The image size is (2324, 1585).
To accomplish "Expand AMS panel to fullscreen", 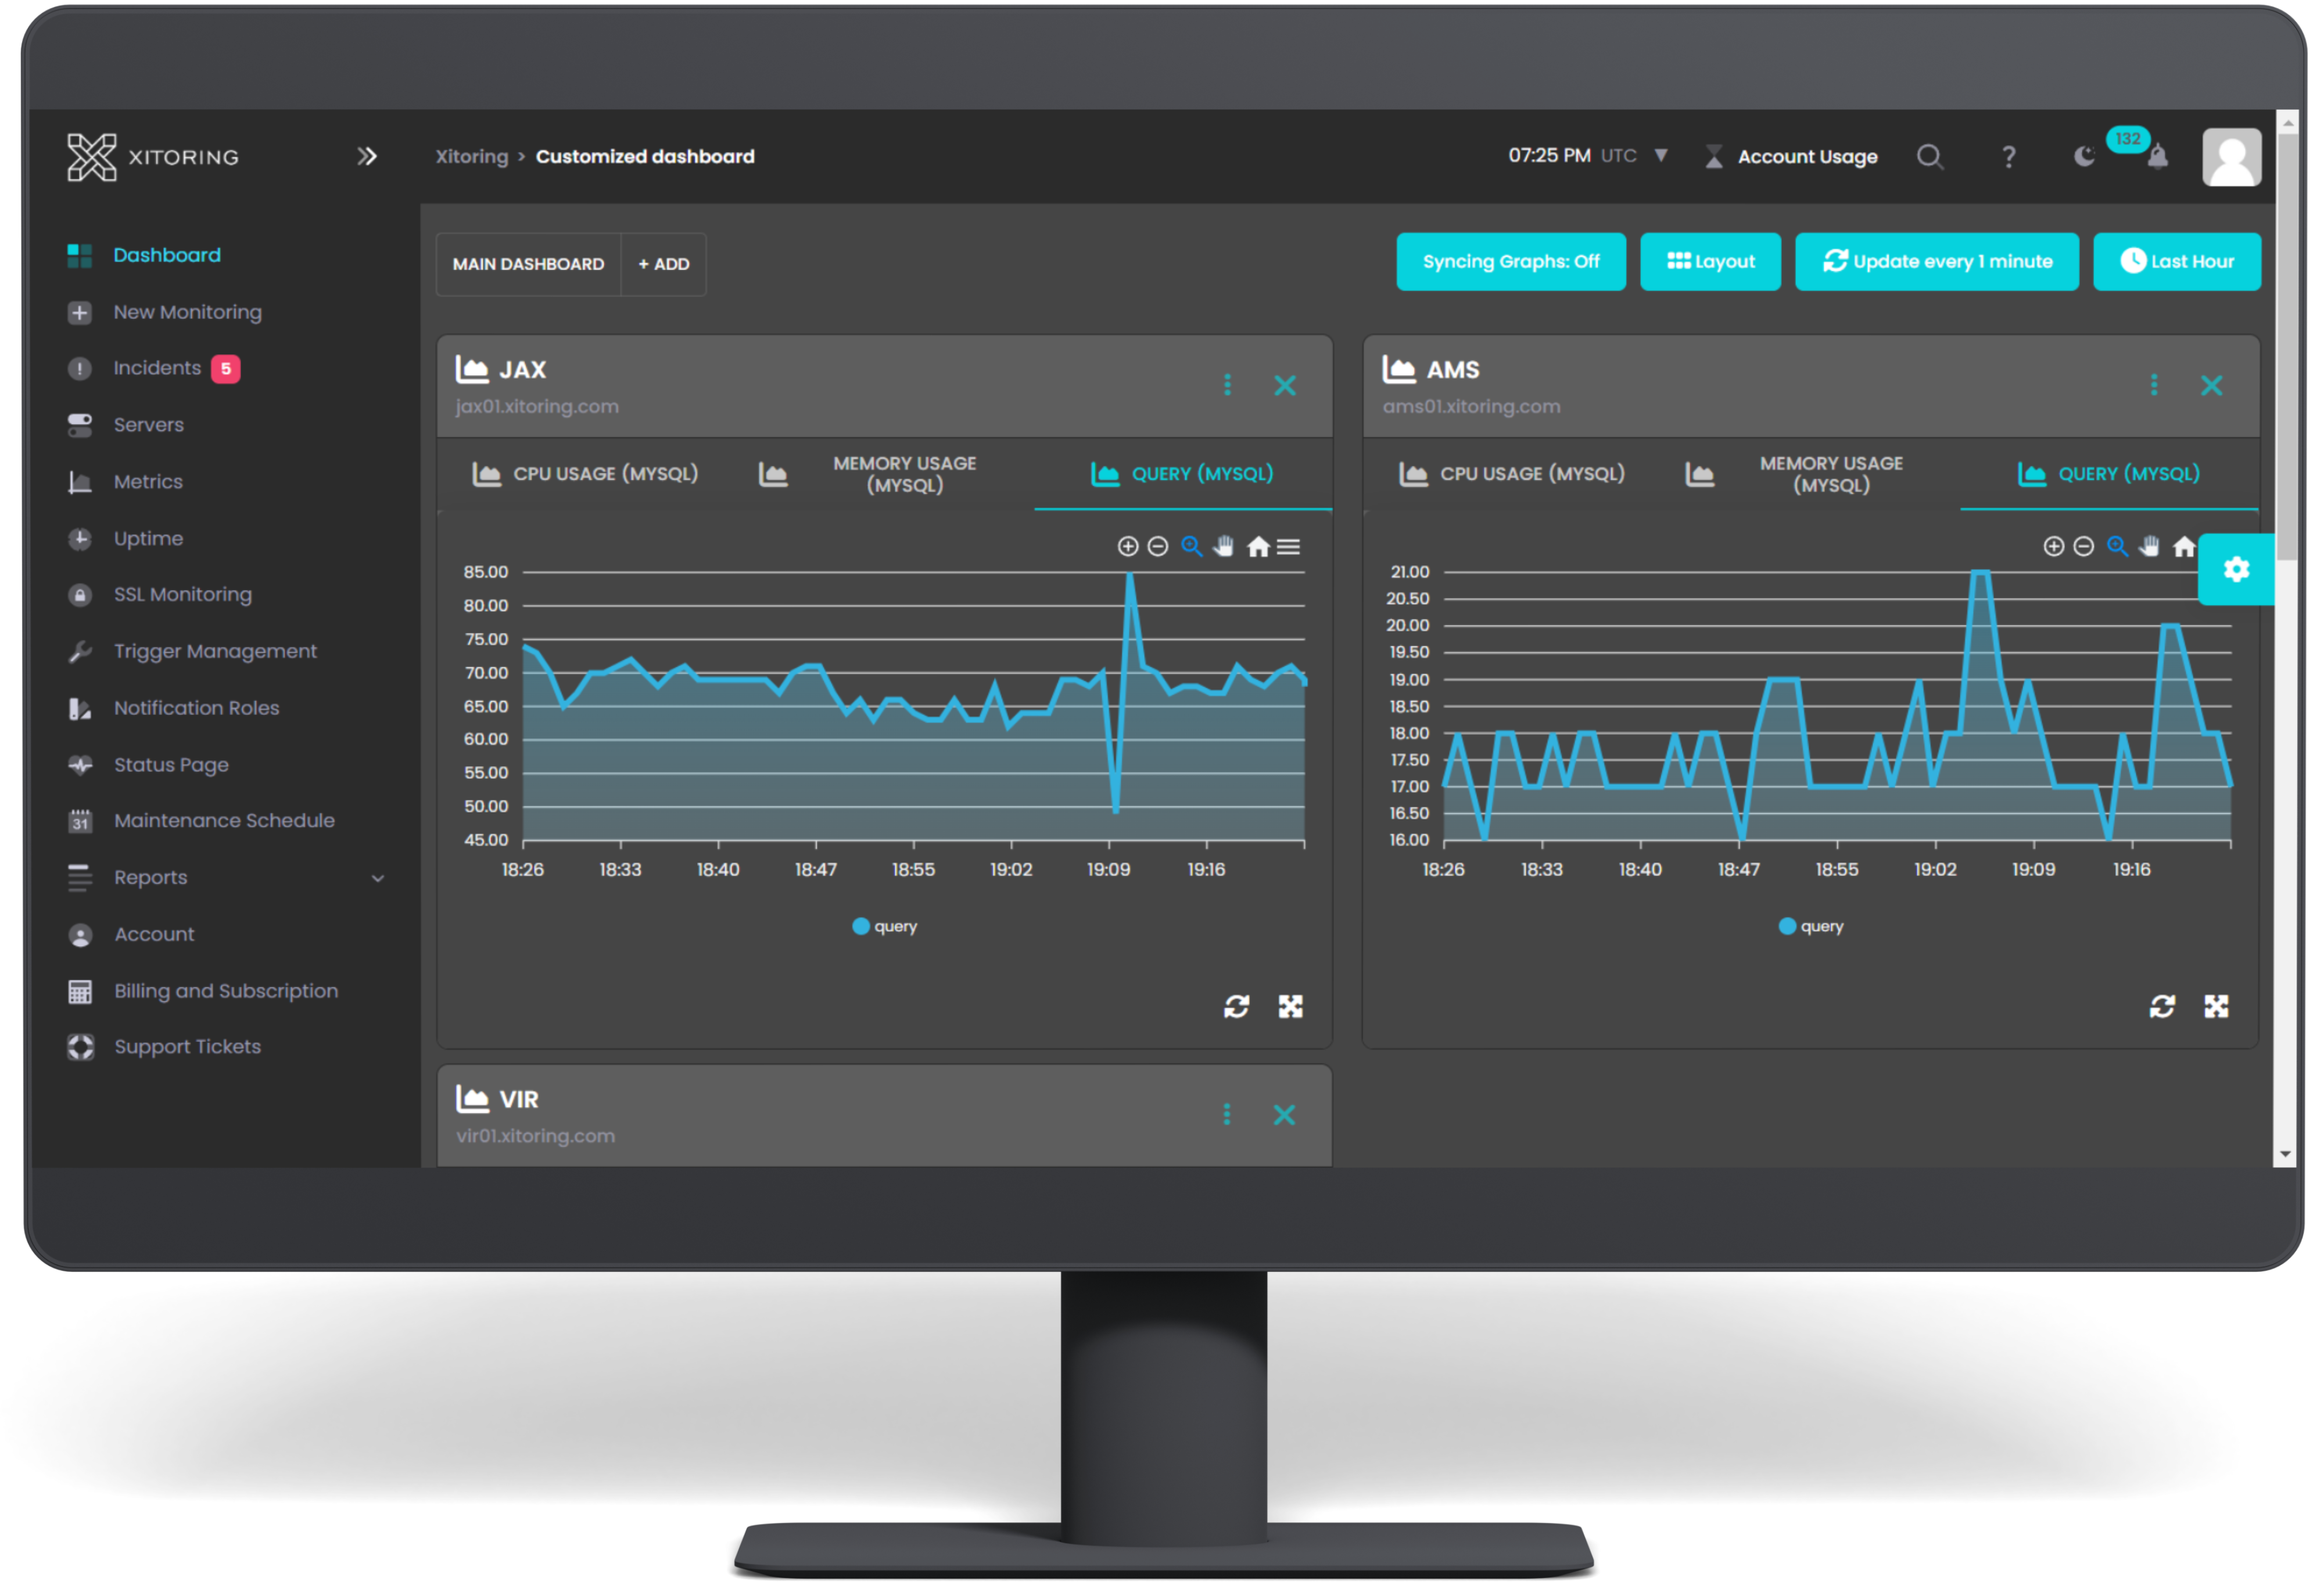I will pos(2216,1007).
